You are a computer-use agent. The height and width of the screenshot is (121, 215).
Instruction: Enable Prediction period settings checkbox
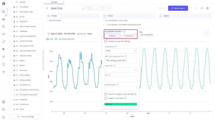[106, 41]
